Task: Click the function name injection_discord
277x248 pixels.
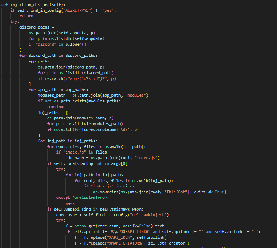Action: 30,5
